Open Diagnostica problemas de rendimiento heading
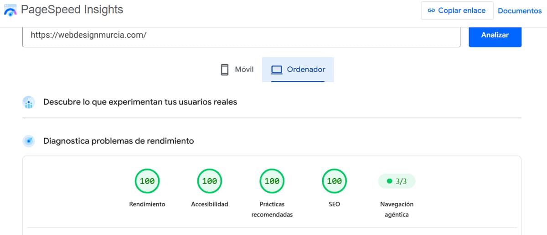This screenshot has width=547, height=235. point(119,141)
